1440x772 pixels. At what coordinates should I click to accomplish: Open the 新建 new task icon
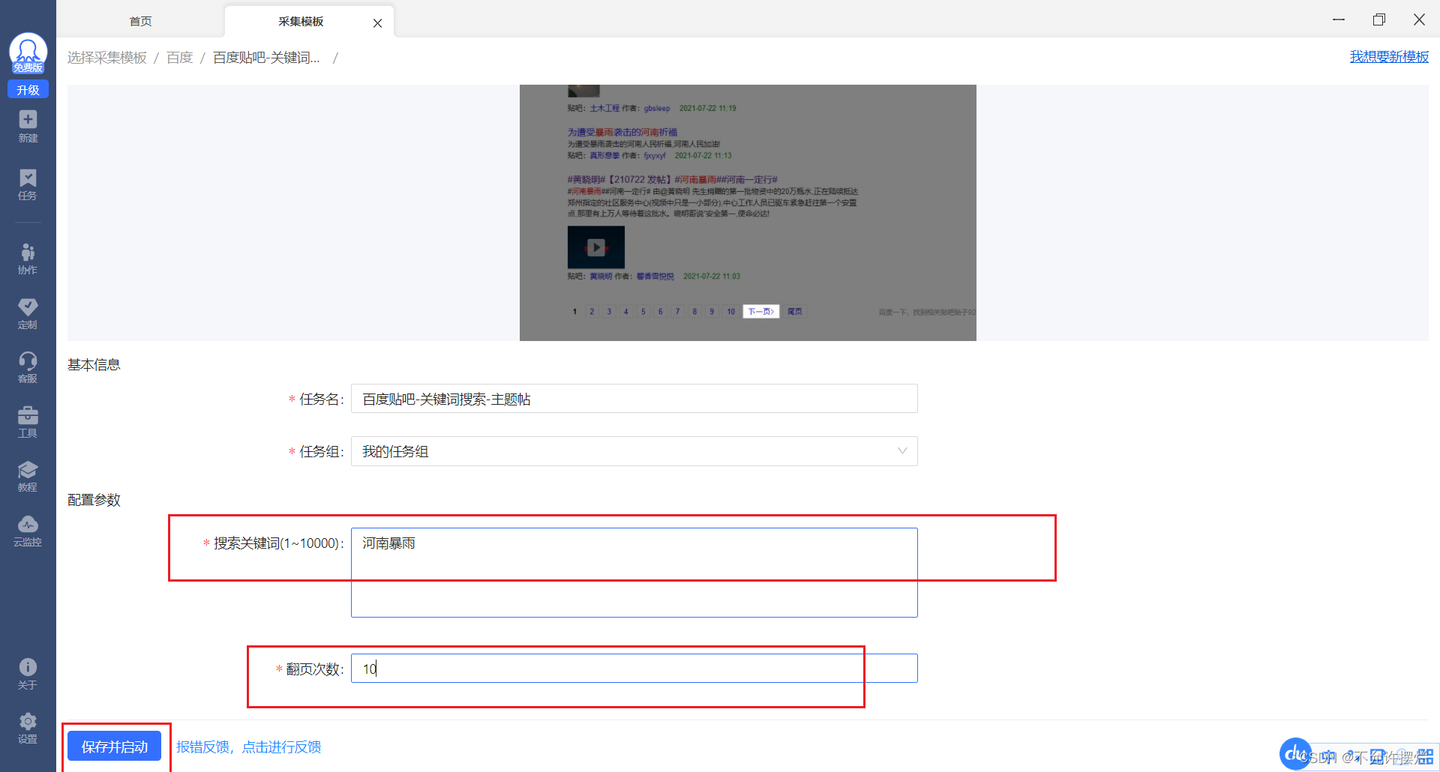[x=28, y=127]
